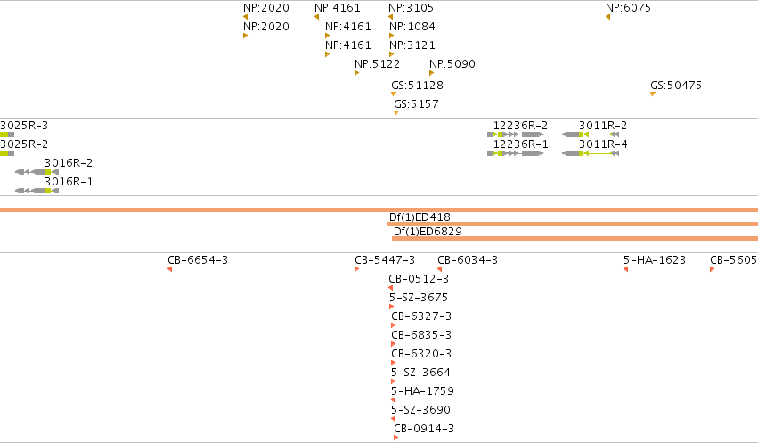Viewport: 758px width, 443px height.
Task: Click the GS:51128 downward triangle marker
Action: (x=394, y=94)
